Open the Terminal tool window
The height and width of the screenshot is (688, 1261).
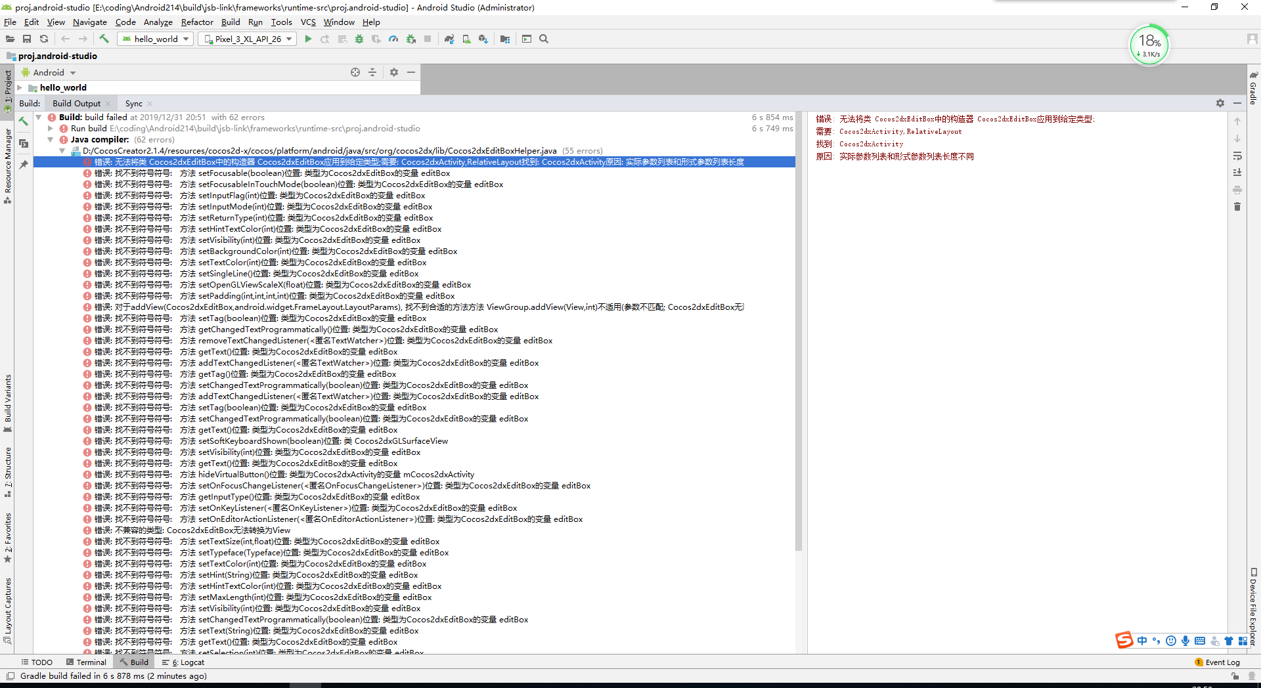click(86, 662)
